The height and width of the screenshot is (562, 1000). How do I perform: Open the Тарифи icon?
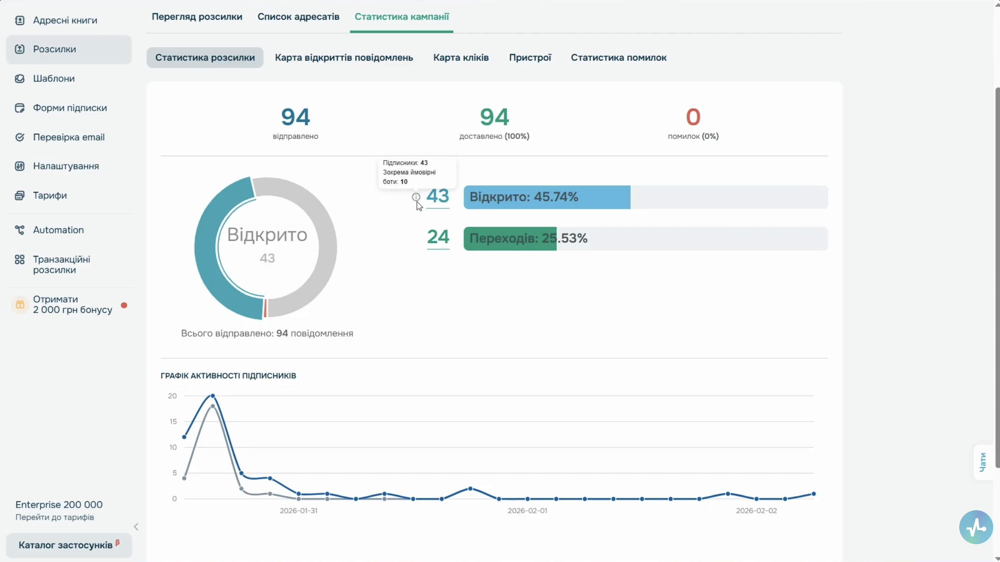20,195
